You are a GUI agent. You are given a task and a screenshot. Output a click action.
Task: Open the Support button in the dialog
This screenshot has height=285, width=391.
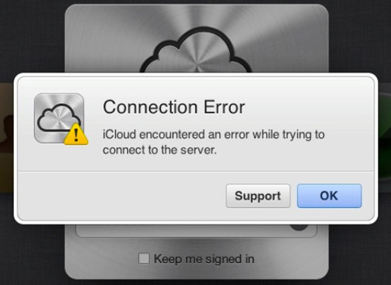pyautogui.click(x=258, y=196)
